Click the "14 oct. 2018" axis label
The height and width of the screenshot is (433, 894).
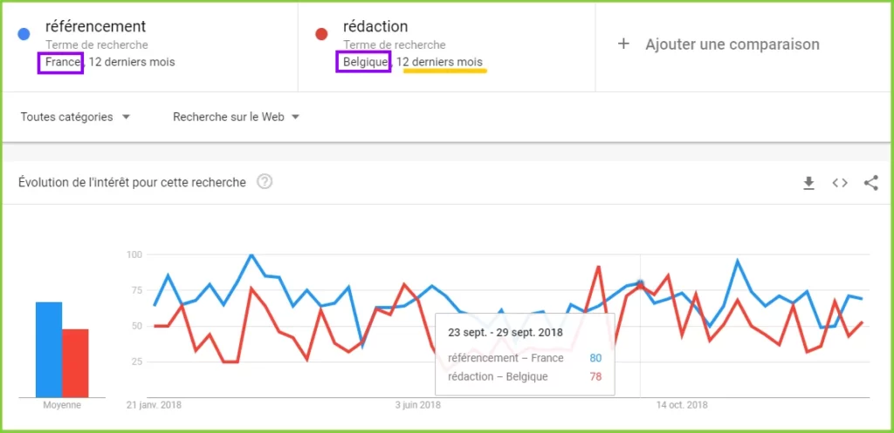[x=682, y=405]
